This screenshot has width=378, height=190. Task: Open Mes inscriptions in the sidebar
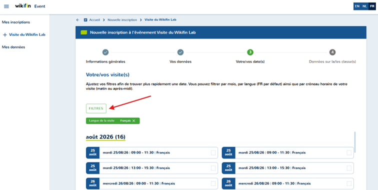(16, 22)
